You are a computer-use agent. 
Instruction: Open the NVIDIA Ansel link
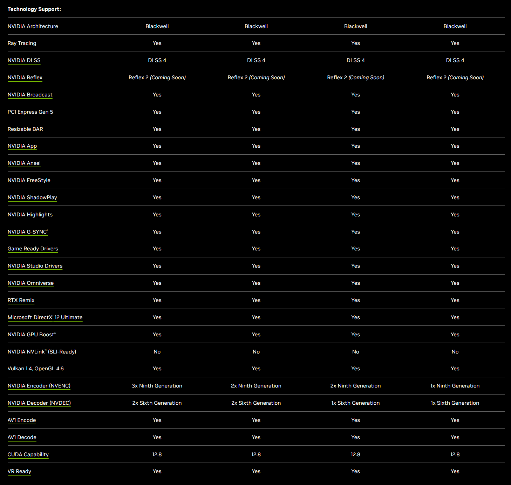click(x=24, y=163)
